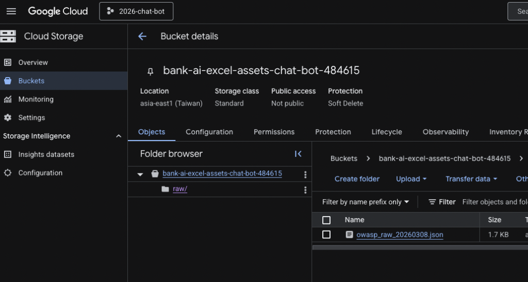Open owasp_raw_20260308.json file link
This screenshot has height=282, width=528.
tap(400, 235)
